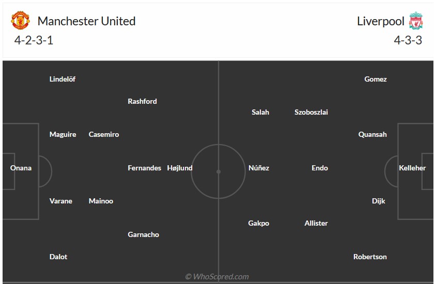Pick Szoboszlai in Liverpool's midfield
435x284 pixels.
click(x=311, y=112)
